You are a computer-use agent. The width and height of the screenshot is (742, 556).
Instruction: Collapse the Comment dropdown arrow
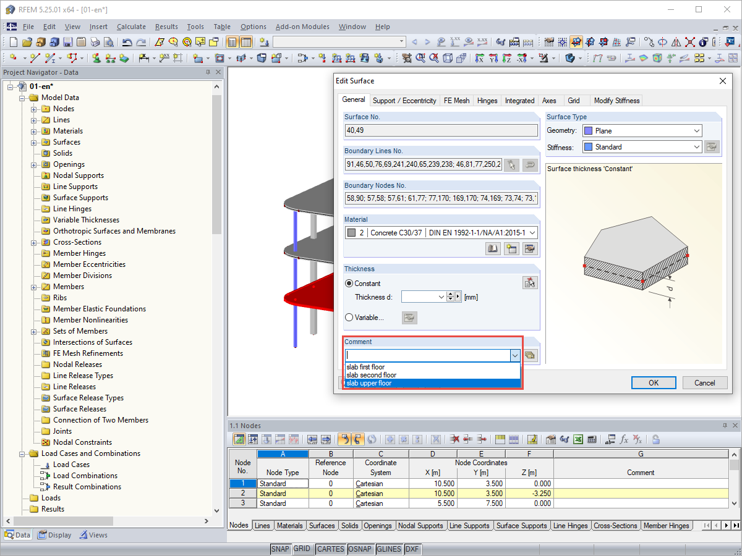tap(514, 355)
